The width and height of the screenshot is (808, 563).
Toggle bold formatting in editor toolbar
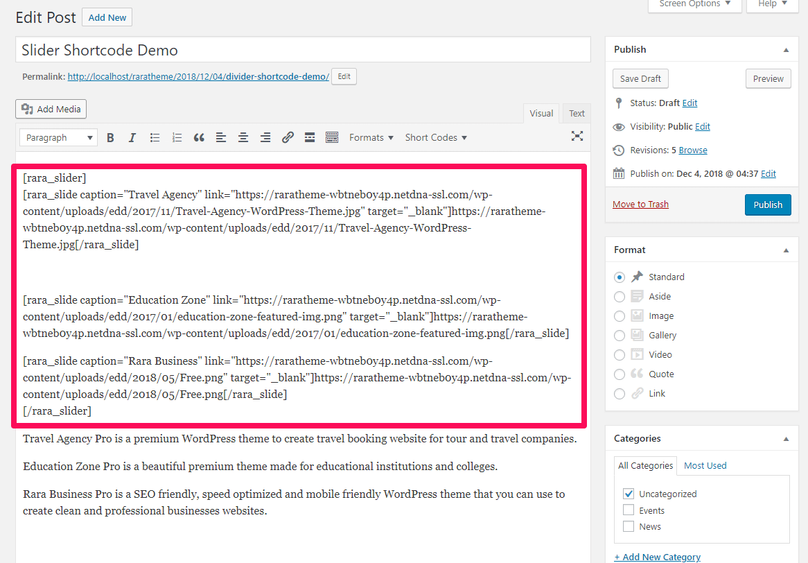pos(110,137)
